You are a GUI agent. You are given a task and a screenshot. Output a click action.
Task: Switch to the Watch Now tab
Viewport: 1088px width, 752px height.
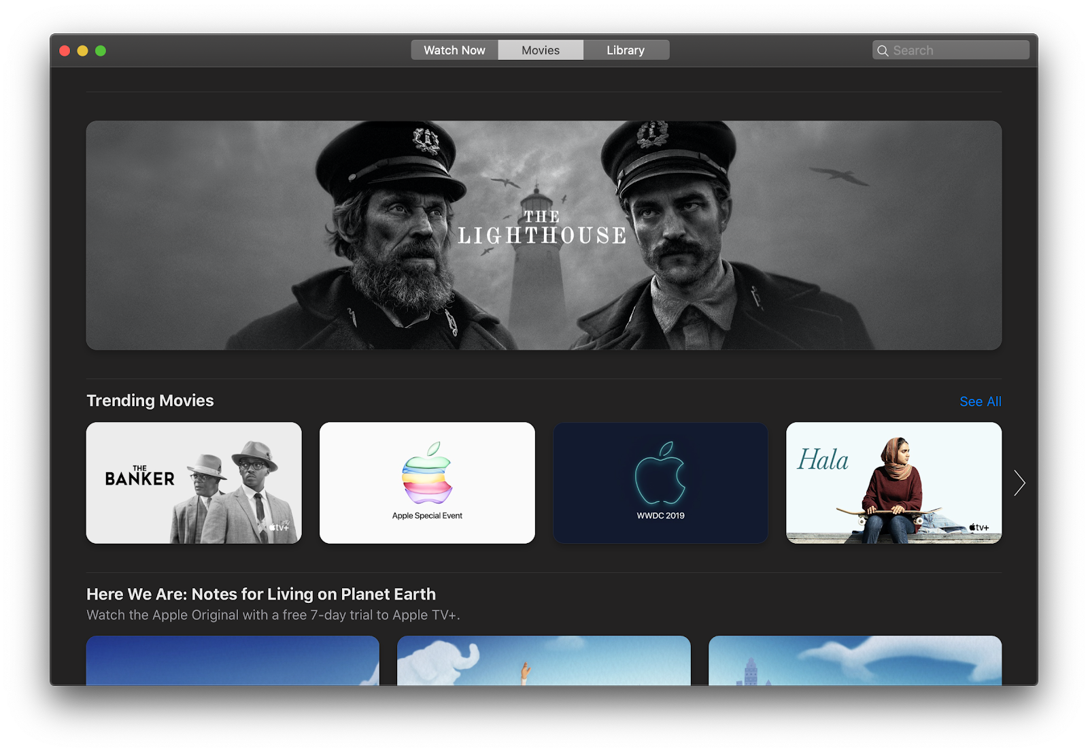tap(454, 50)
